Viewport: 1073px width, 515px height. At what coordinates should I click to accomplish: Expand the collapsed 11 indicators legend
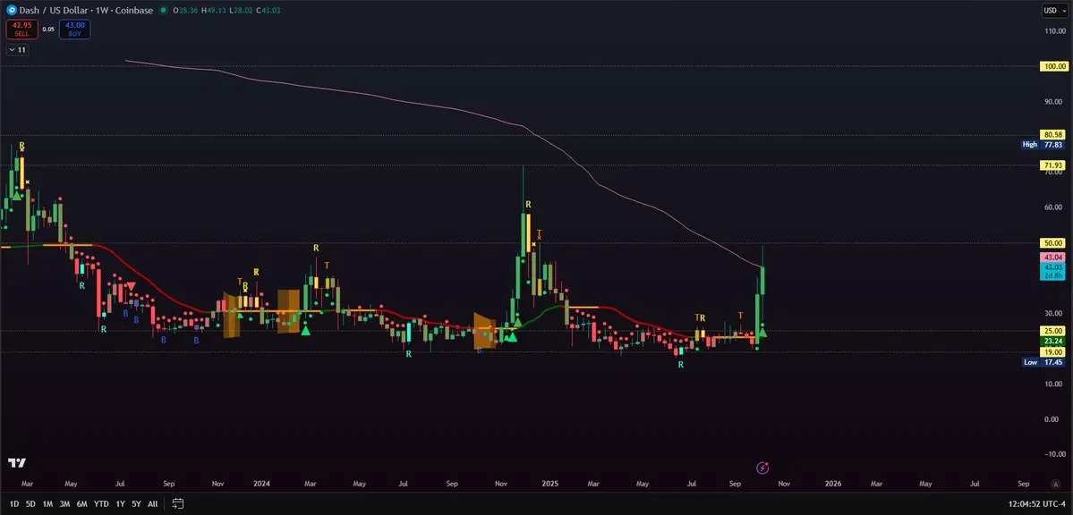[17, 49]
